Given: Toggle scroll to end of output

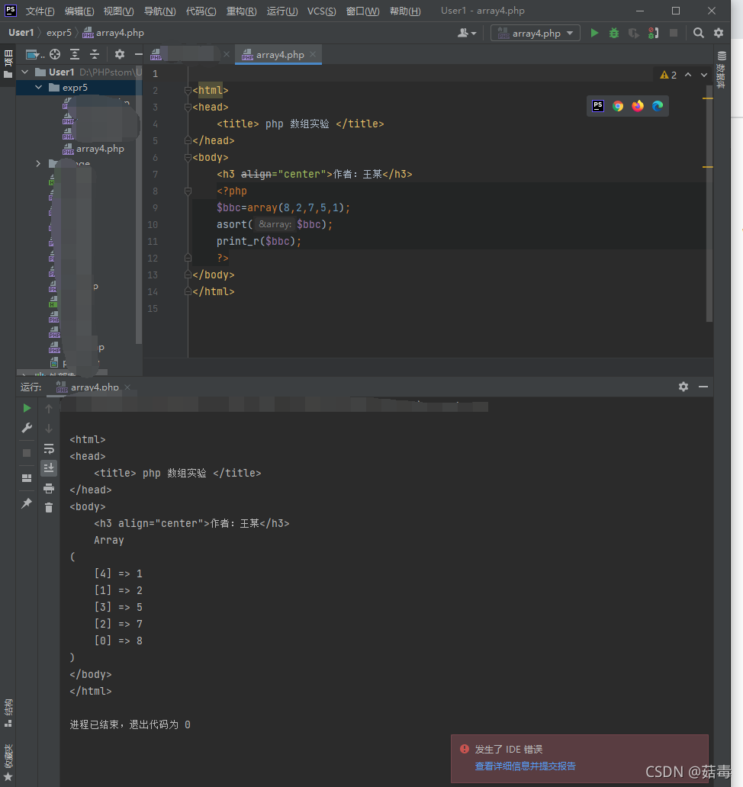Looking at the screenshot, I should (x=49, y=467).
